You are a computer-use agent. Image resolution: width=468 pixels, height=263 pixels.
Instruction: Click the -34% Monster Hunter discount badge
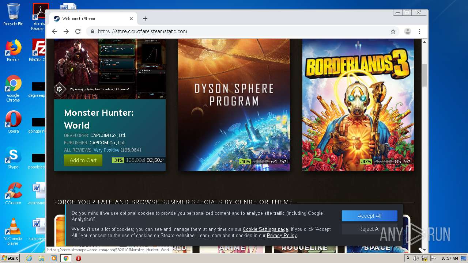tap(118, 160)
